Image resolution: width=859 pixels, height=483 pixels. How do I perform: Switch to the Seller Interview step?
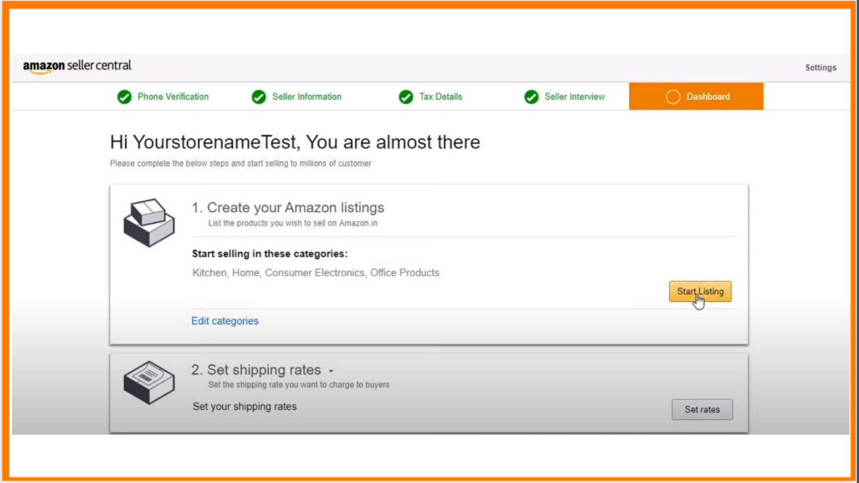(x=574, y=97)
